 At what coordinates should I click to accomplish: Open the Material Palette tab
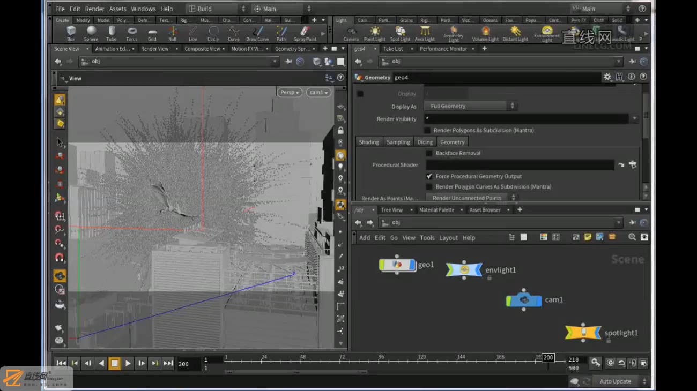tap(436, 210)
